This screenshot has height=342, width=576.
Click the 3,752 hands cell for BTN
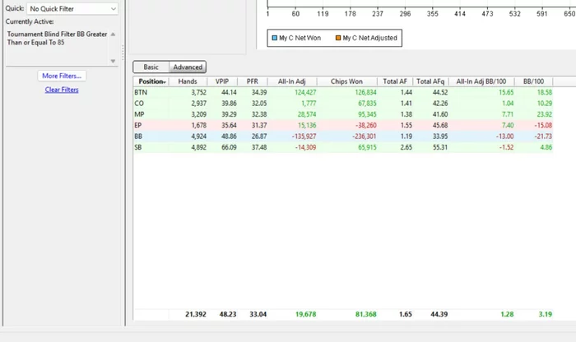pyautogui.click(x=199, y=92)
